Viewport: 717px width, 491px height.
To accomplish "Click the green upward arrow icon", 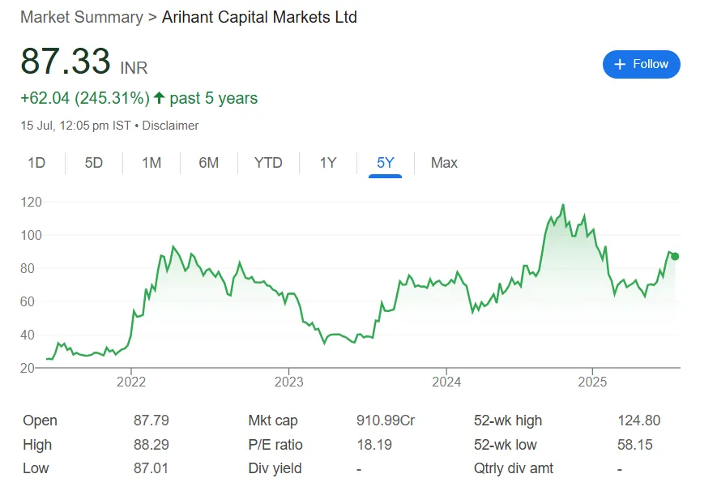I will click(x=159, y=98).
